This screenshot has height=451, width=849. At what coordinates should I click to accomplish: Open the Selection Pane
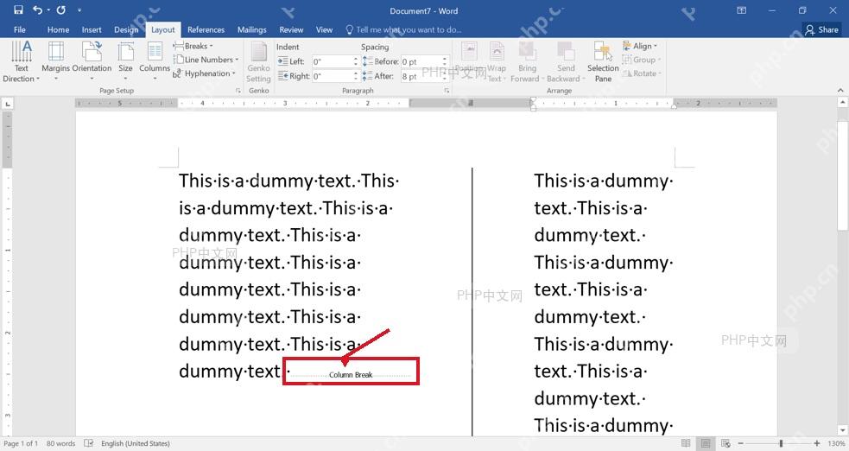point(603,61)
